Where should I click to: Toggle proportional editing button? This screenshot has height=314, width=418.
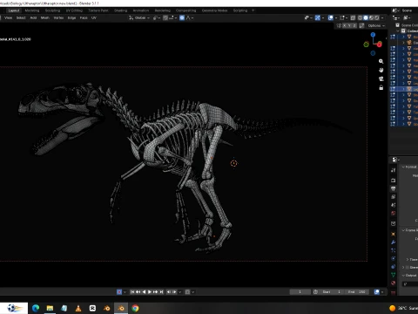(182, 17)
